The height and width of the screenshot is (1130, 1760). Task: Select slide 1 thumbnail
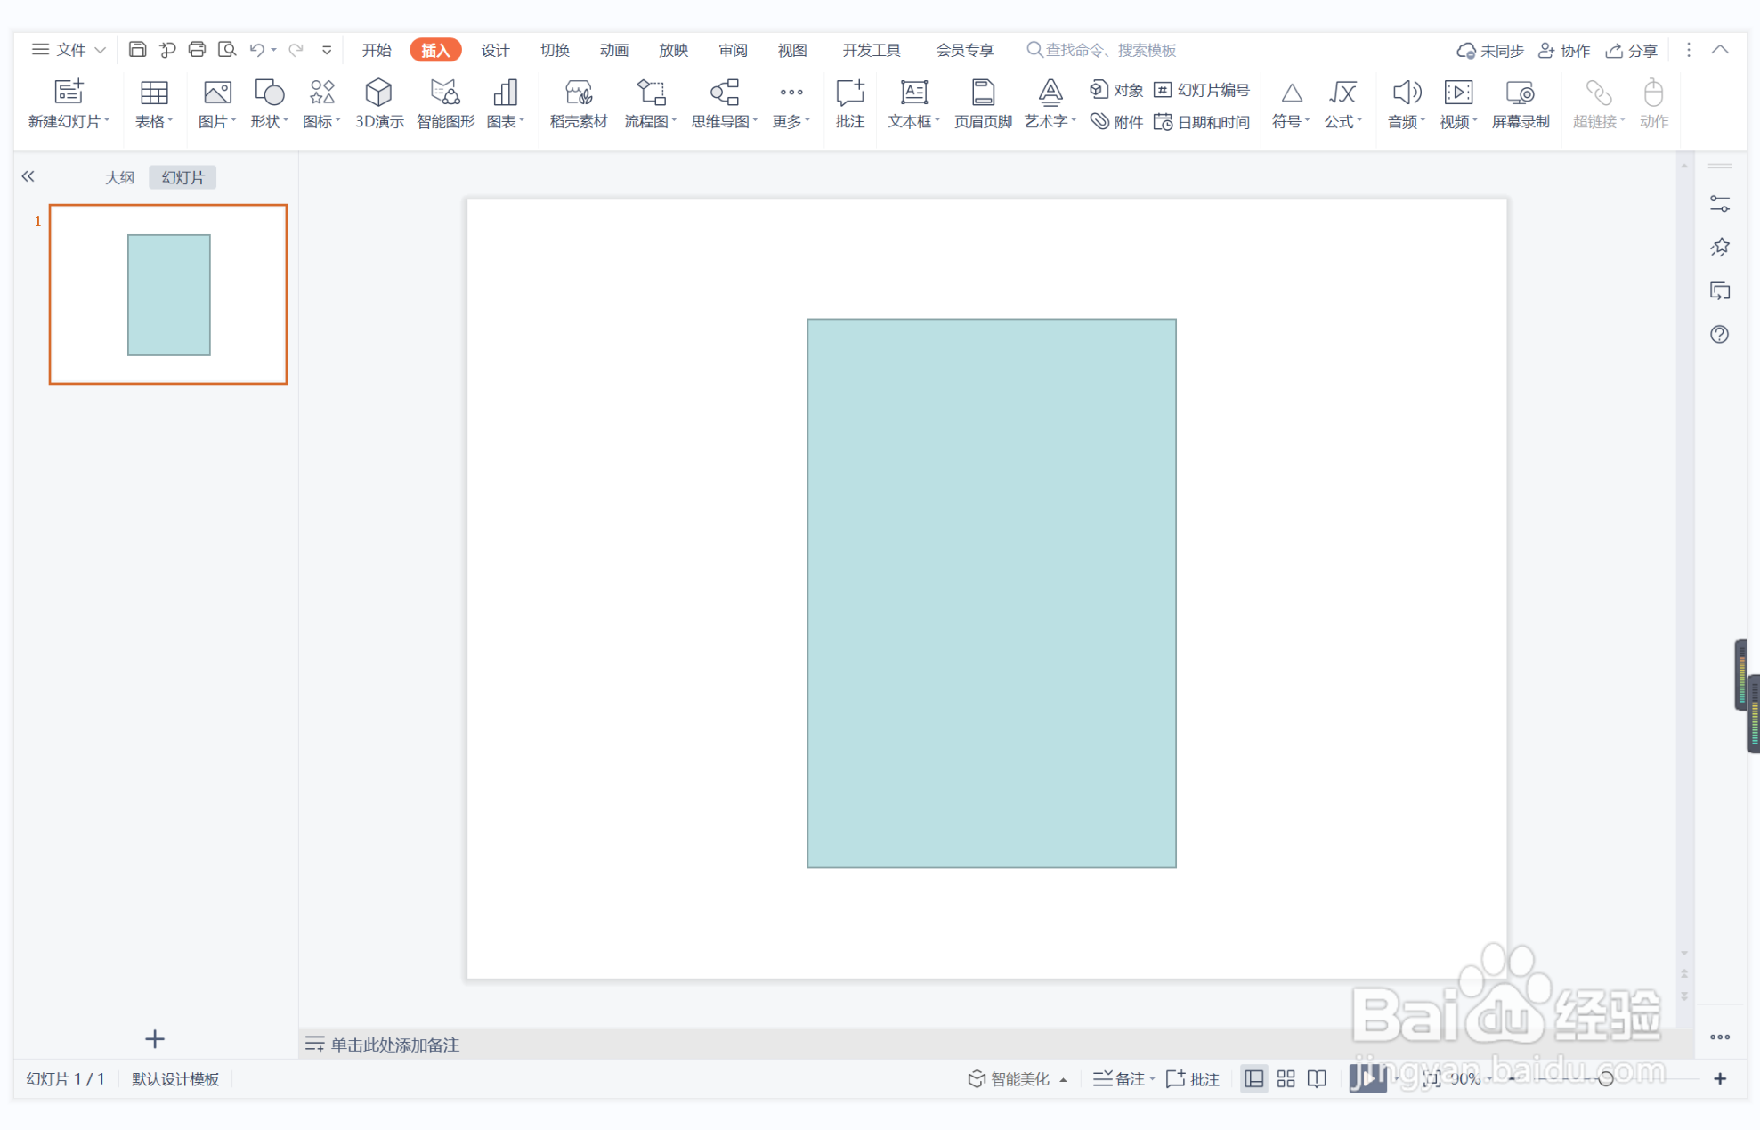(x=168, y=294)
